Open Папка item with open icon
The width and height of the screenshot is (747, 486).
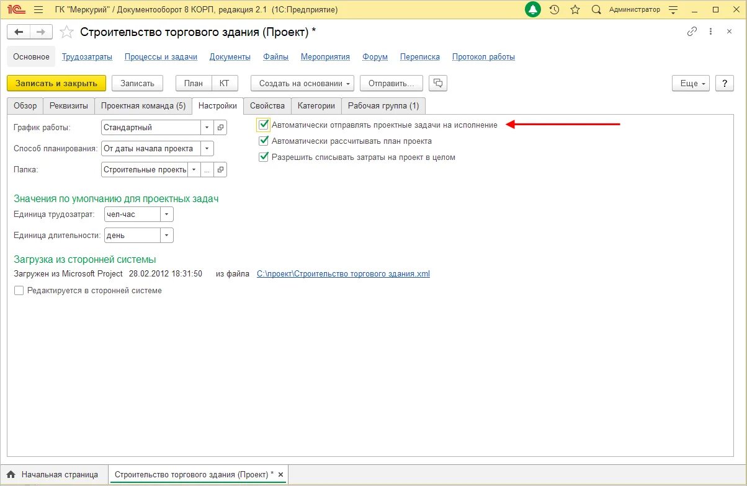[x=220, y=169]
